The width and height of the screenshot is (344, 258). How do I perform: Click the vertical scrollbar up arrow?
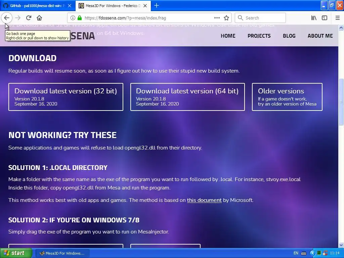[x=341, y=28]
